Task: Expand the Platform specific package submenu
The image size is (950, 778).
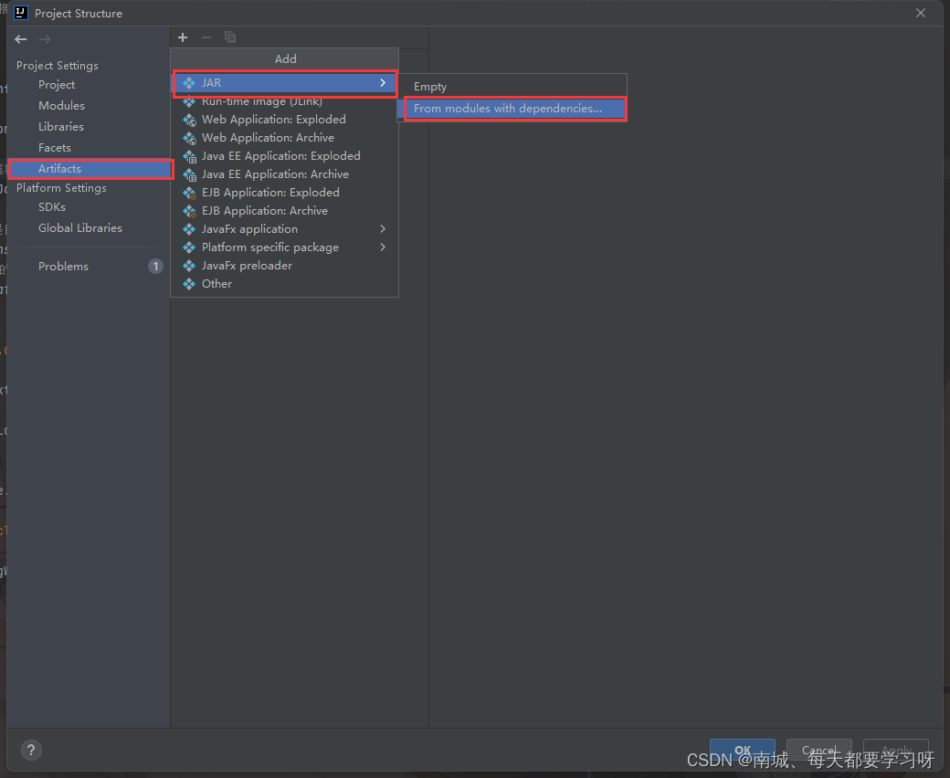Action: pyautogui.click(x=383, y=247)
